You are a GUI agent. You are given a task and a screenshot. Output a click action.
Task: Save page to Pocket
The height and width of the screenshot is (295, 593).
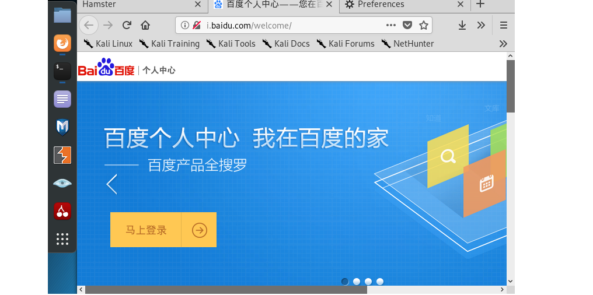click(407, 25)
